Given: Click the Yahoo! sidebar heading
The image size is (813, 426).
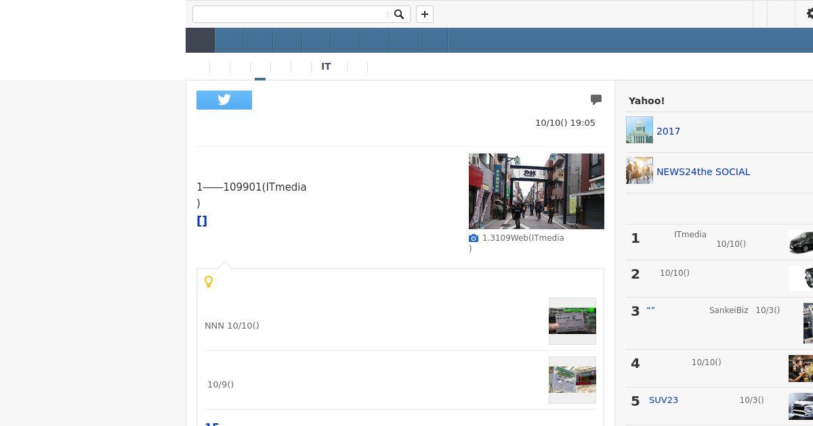Looking at the screenshot, I should coord(646,101).
